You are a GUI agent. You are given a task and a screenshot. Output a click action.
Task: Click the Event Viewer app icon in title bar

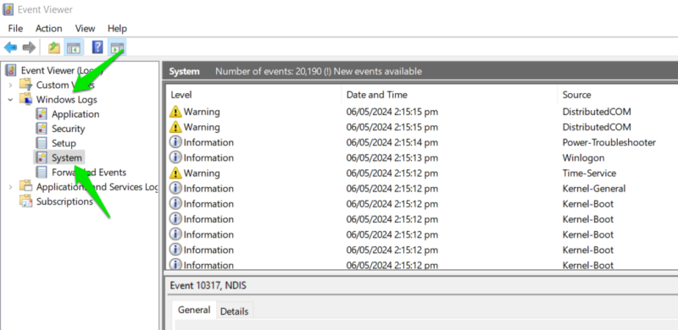tap(8, 9)
